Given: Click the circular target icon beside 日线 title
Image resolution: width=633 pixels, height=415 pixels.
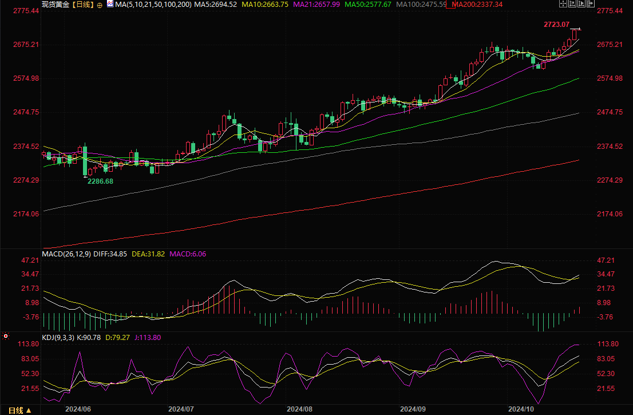Looking at the screenshot, I should coord(100,5).
